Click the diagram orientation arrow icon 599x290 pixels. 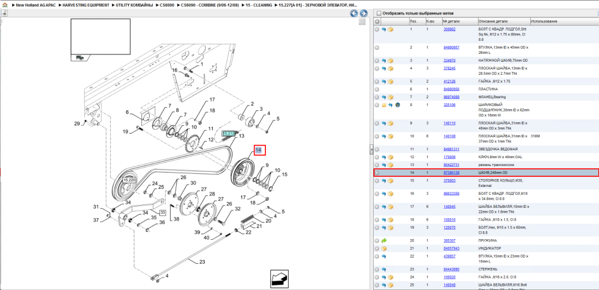point(280,279)
